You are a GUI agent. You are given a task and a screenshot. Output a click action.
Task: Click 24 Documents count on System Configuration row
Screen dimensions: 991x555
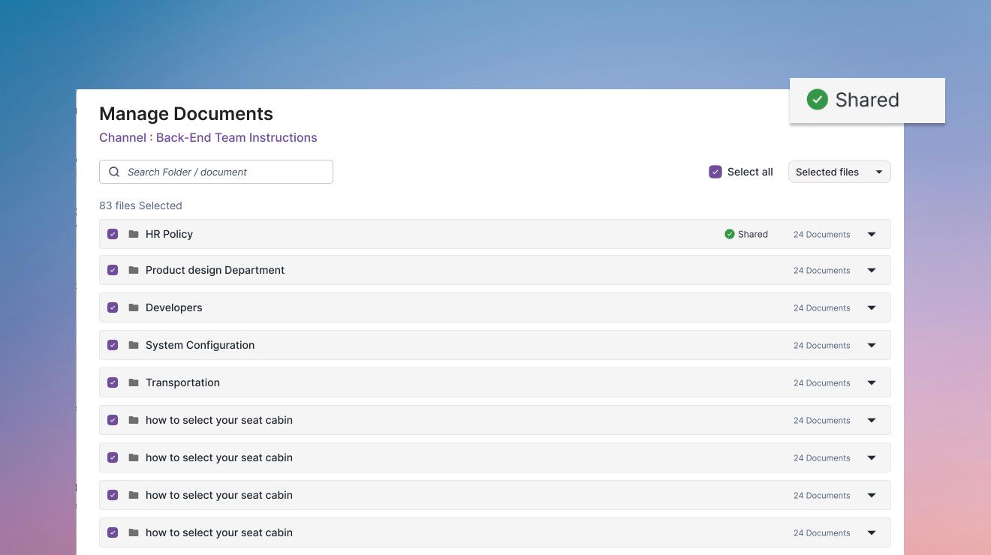click(821, 345)
